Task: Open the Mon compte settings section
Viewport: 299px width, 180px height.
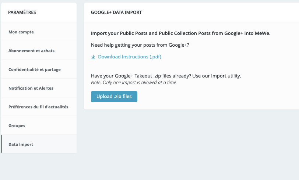Action: click(x=39, y=32)
